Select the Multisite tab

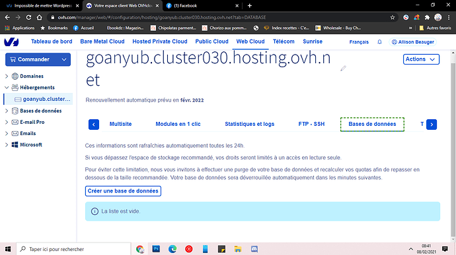pos(120,124)
